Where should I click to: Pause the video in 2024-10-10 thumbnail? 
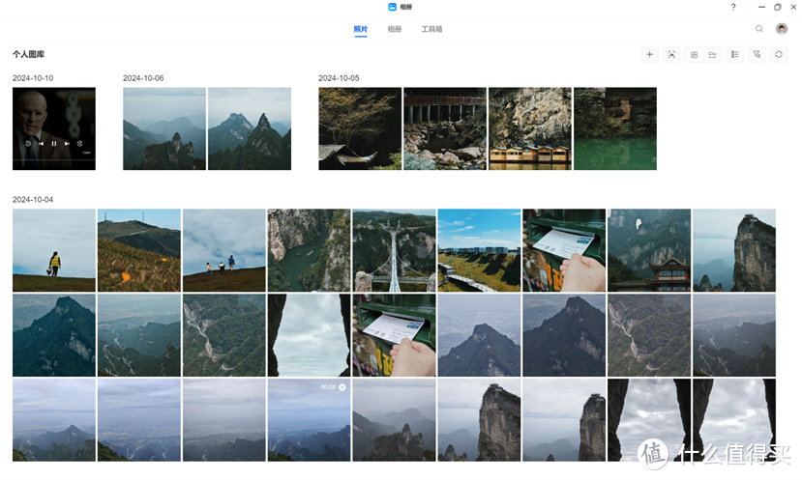54,144
